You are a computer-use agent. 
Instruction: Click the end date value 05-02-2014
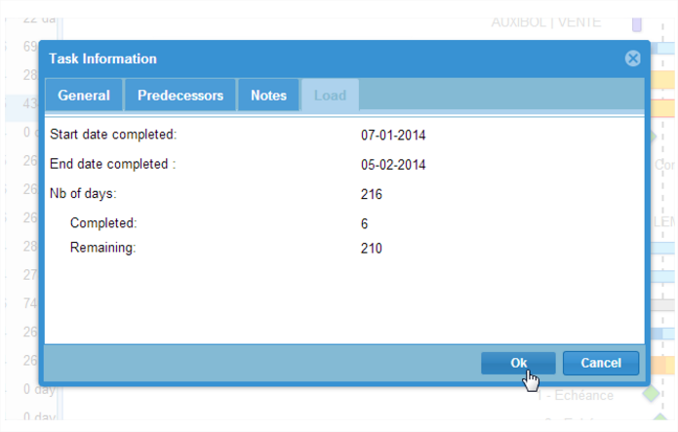click(x=393, y=165)
